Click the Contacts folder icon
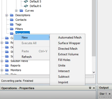112x99 pixels. coord(12,20)
